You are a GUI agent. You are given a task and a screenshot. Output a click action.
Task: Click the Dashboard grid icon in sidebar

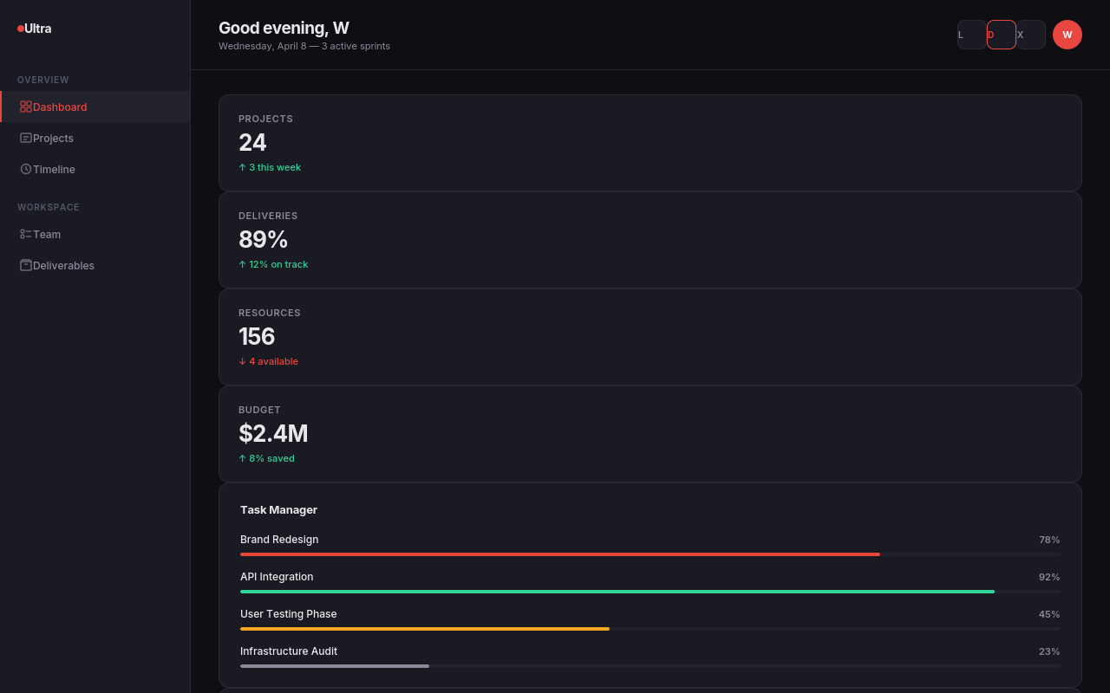point(26,107)
